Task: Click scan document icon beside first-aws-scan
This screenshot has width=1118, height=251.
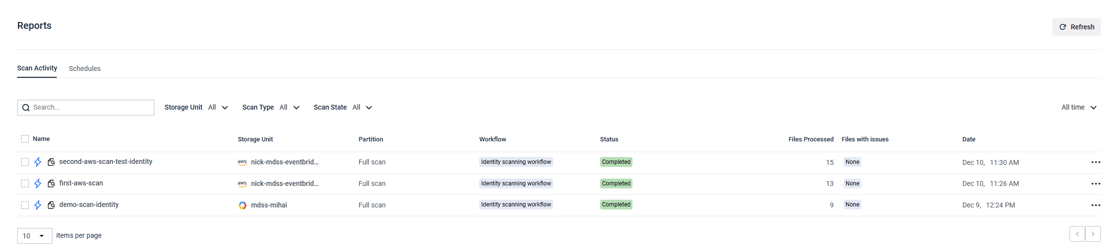Action: 51,183
